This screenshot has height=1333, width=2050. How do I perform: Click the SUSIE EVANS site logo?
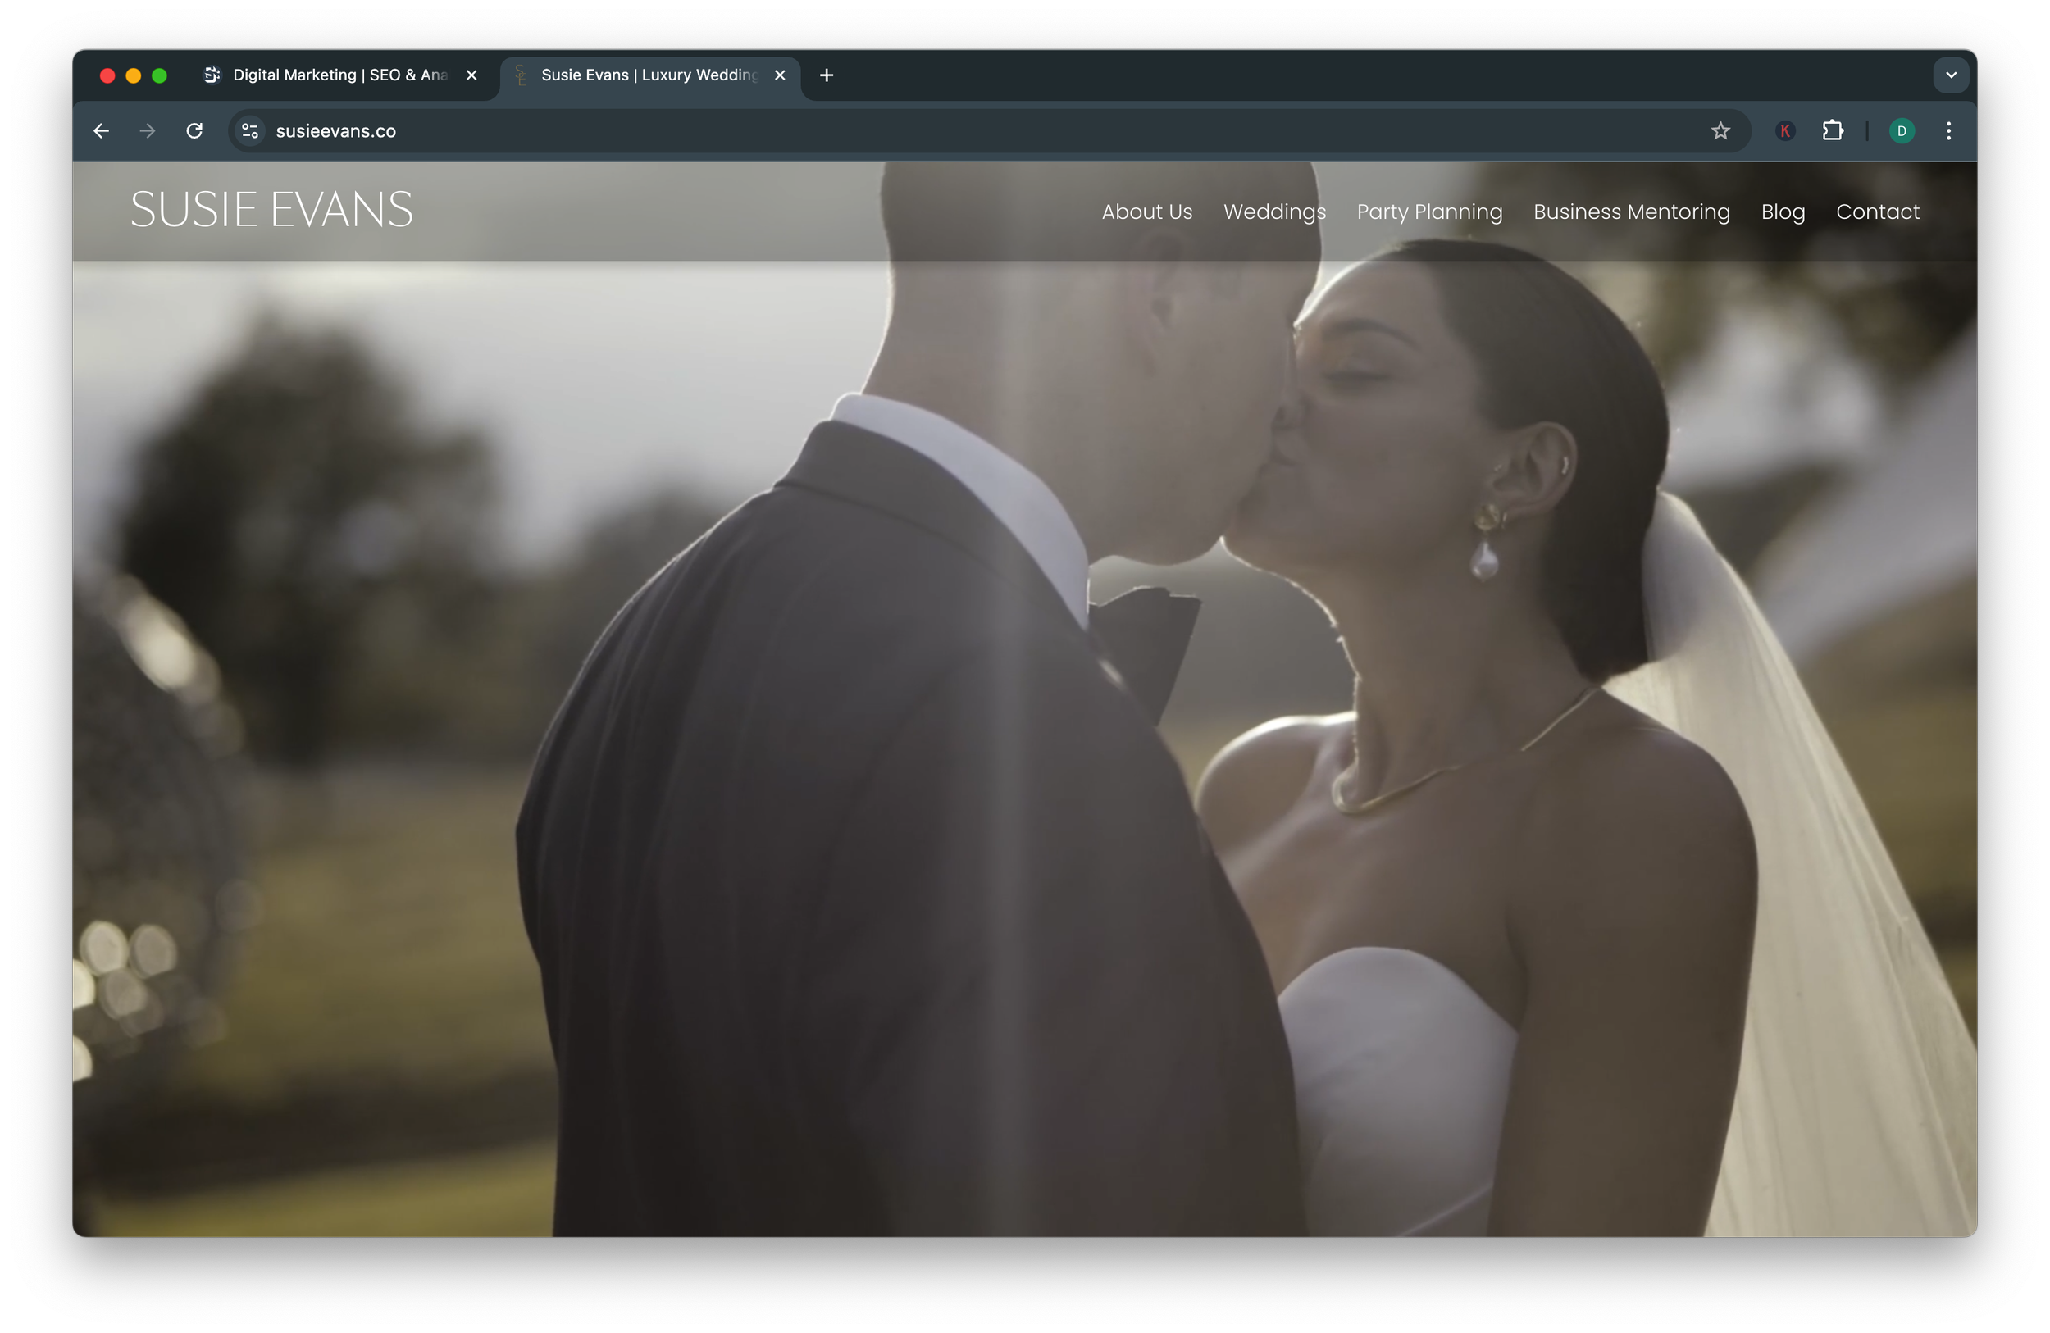(271, 209)
